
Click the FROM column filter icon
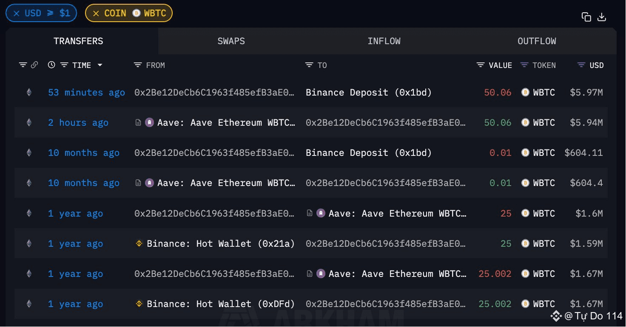[x=138, y=65]
